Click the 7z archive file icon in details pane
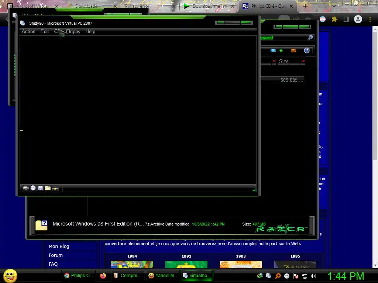 tap(41, 225)
